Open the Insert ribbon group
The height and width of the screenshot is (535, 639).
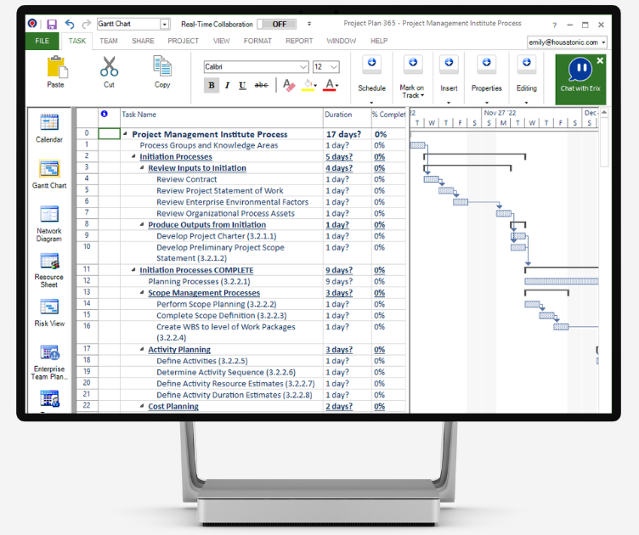pyautogui.click(x=449, y=78)
